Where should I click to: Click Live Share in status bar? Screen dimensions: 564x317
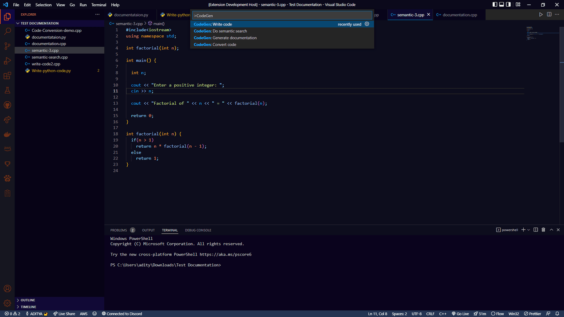[64, 314]
